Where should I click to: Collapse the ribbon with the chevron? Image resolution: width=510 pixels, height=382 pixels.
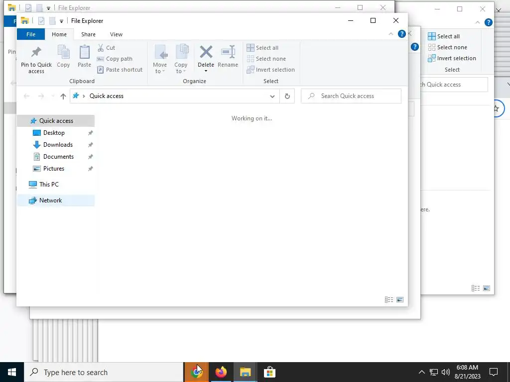click(x=390, y=34)
